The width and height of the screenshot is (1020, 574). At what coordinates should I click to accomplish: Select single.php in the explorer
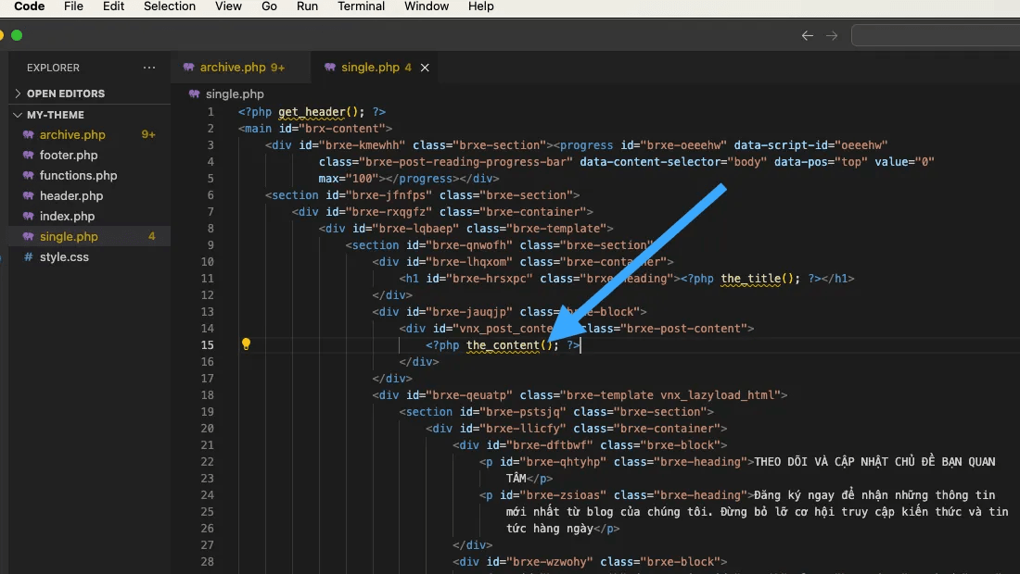coord(89,236)
